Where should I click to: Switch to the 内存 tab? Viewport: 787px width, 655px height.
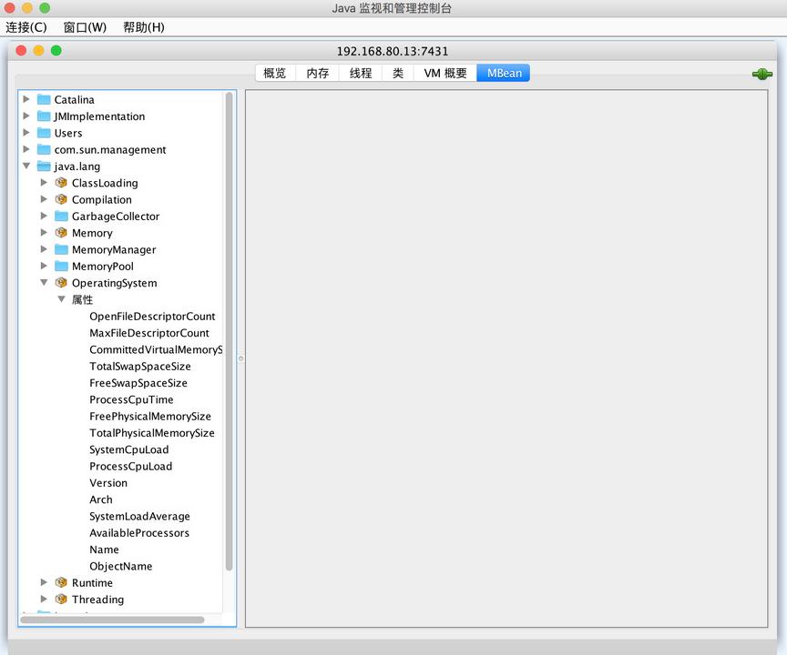click(x=318, y=74)
